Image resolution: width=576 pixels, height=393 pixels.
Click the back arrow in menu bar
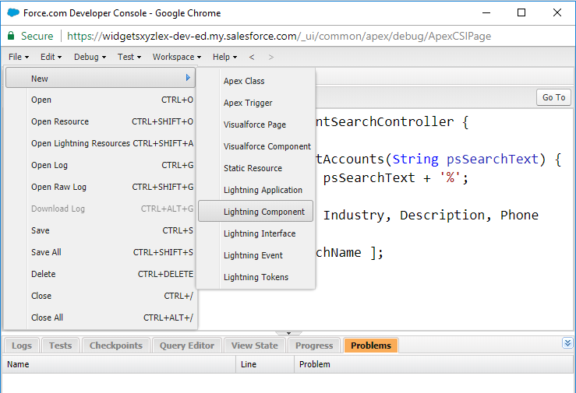252,57
